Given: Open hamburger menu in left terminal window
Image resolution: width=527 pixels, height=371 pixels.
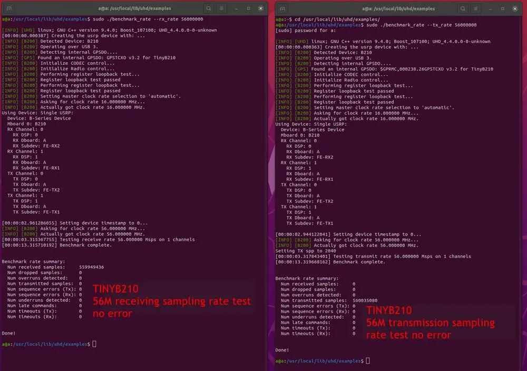Looking at the screenshot, I should 221,8.
